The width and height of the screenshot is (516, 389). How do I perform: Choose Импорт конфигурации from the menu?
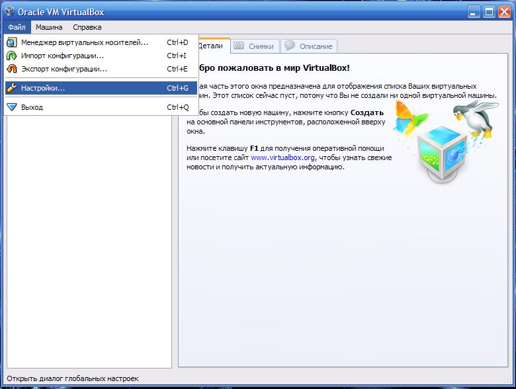(101, 56)
